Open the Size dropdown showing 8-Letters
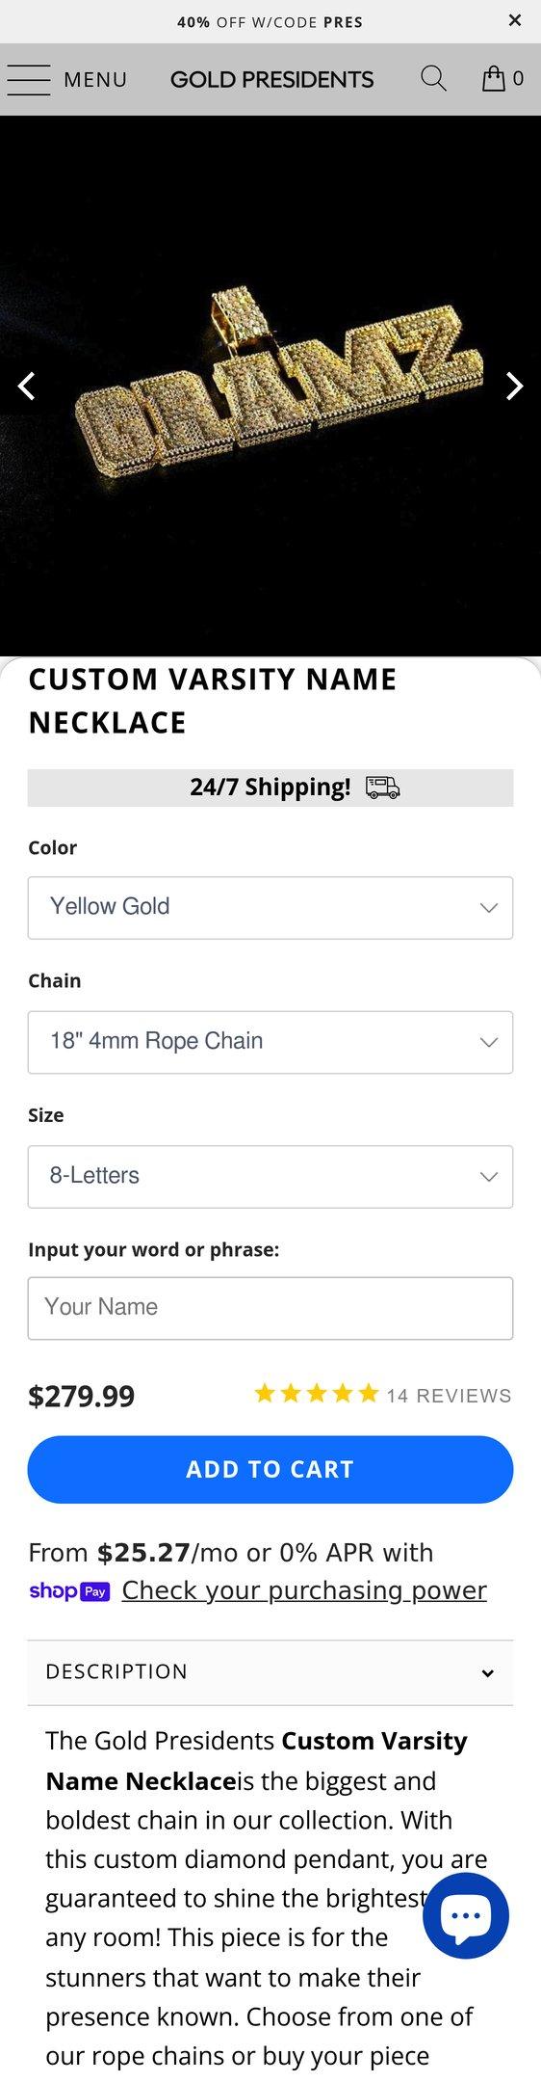Viewport: 541px width, 2082px height. pyautogui.click(x=270, y=1176)
